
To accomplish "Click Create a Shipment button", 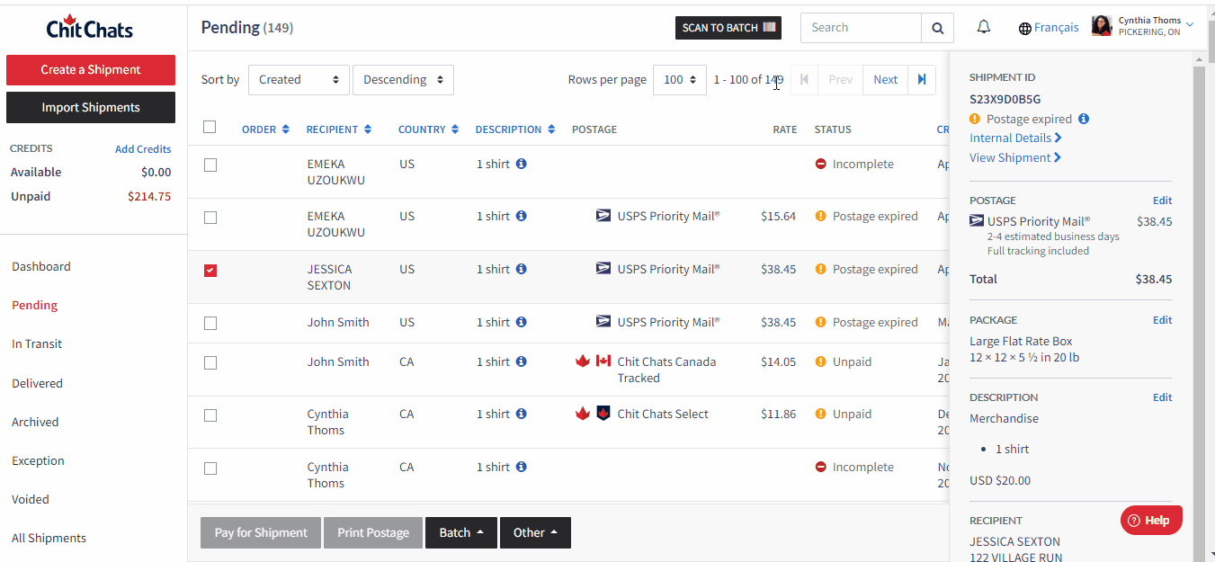I will coord(91,69).
